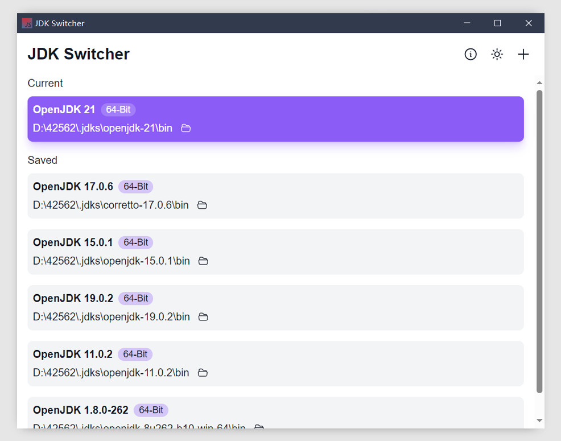561x441 pixels.
Task: Switch to the OpenJDK 1.8.0-262 card
Action: click(x=275, y=413)
